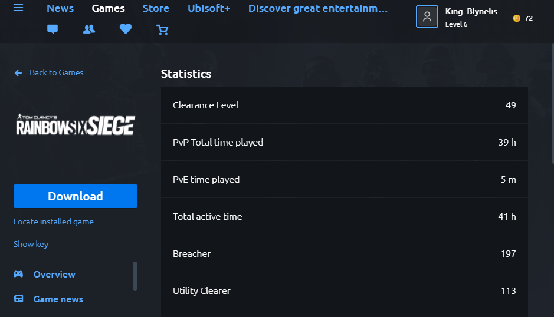Click Locate installed game link

tap(54, 222)
